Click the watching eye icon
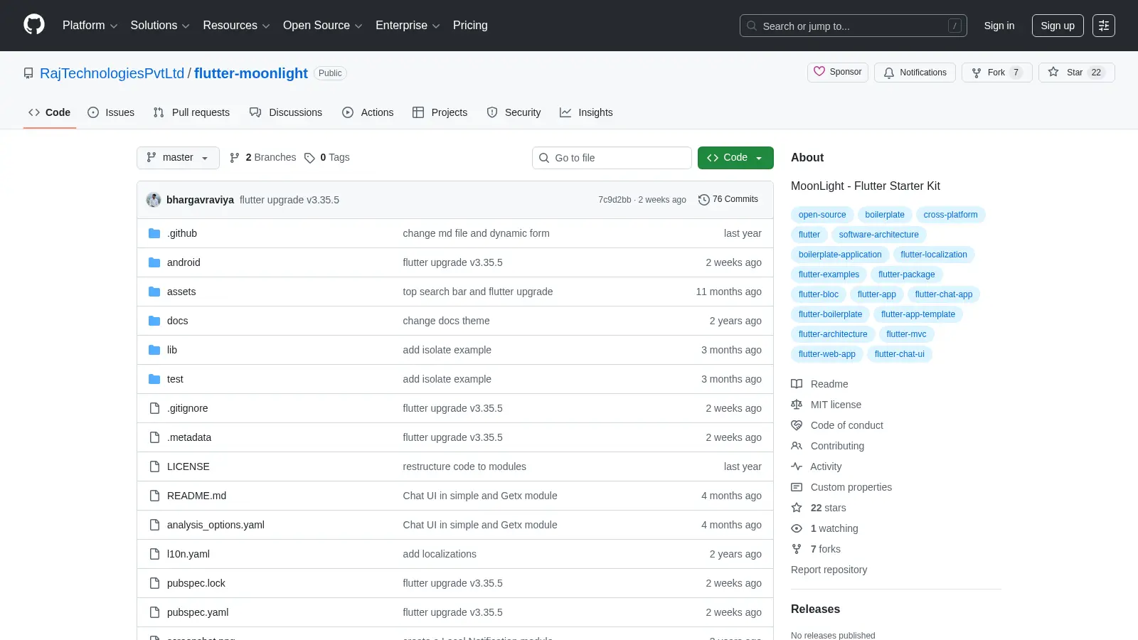 click(x=797, y=528)
